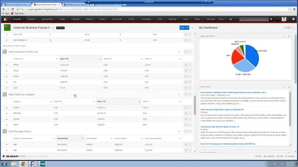Click the leftmost bullet icon in the DC row
Image resolution: width=298 pixels, height=167 pixels.
point(7,82)
